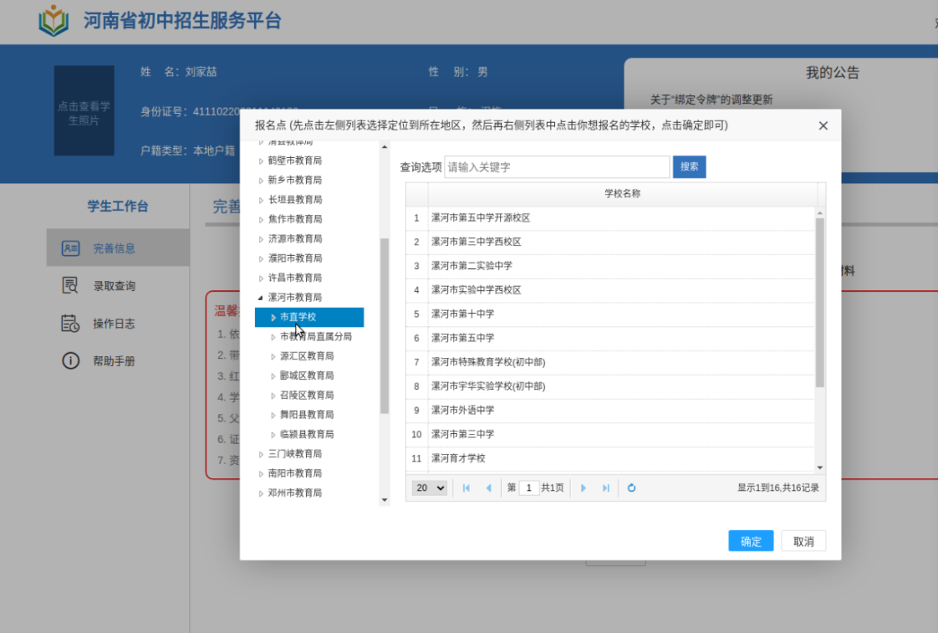The width and height of the screenshot is (938, 633).
Task: Expand the 新乡市教育局 node
Action: [261, 181]
